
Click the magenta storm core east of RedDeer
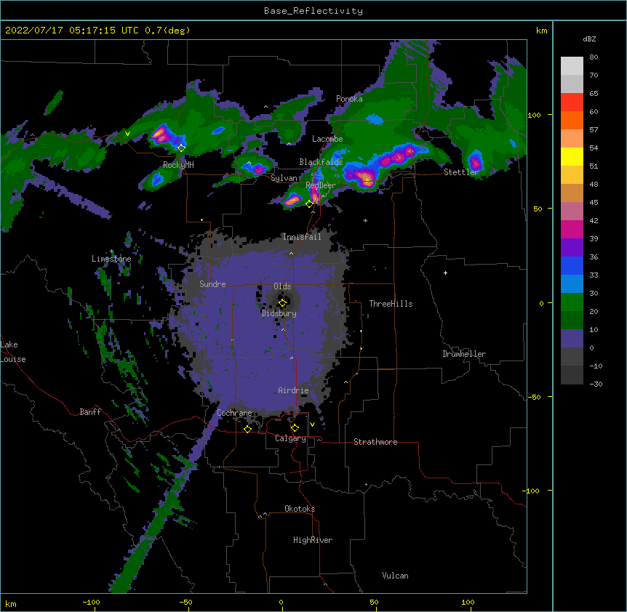pyautogui.click(x=364, y=178)
